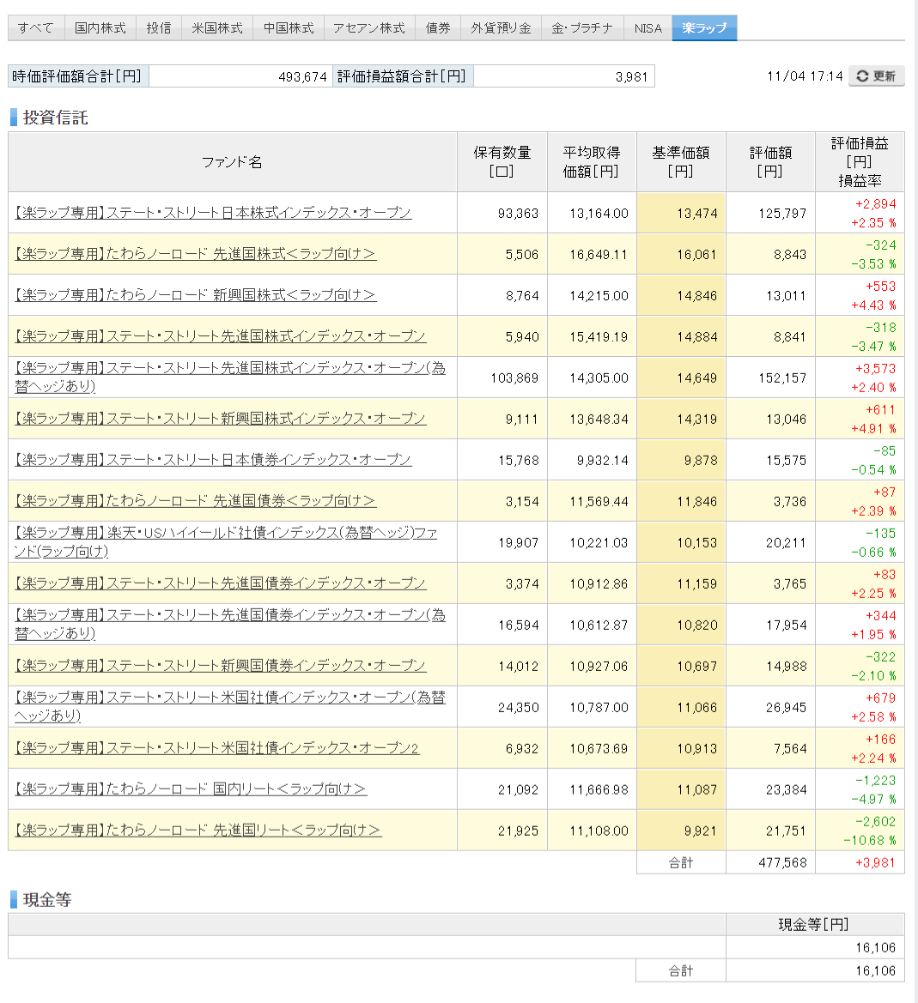This screenshot has height=1003, width=918.
Task: Open たわらノーロード 先進国リート fund link
Action: 198,831
